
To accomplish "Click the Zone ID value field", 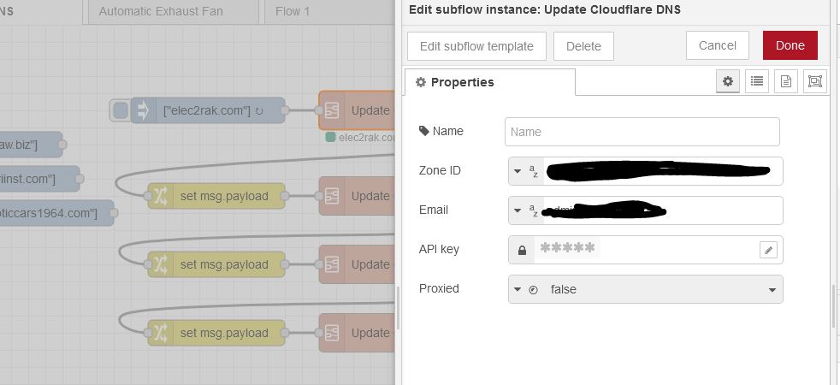I will 663,171.
